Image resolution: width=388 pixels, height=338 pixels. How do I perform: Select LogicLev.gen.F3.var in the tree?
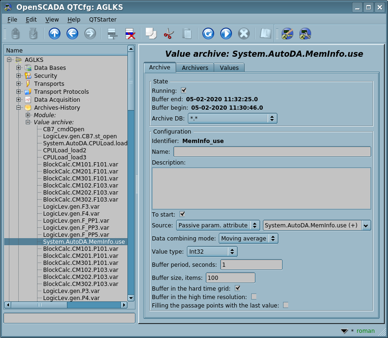pos(71,207)
